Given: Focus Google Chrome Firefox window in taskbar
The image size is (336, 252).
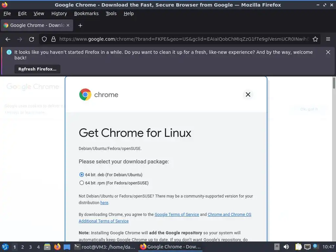Looking at the screenshot, I should pos(170,247).
